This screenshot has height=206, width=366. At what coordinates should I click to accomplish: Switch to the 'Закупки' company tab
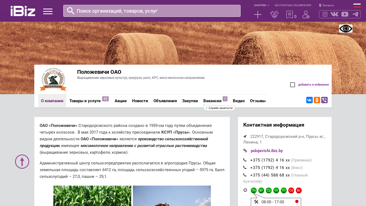point(190,101)
